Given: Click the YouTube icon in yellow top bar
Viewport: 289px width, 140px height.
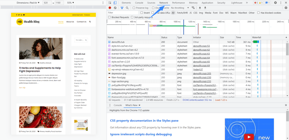Looking at the screenshot, I should pos(24,15).
